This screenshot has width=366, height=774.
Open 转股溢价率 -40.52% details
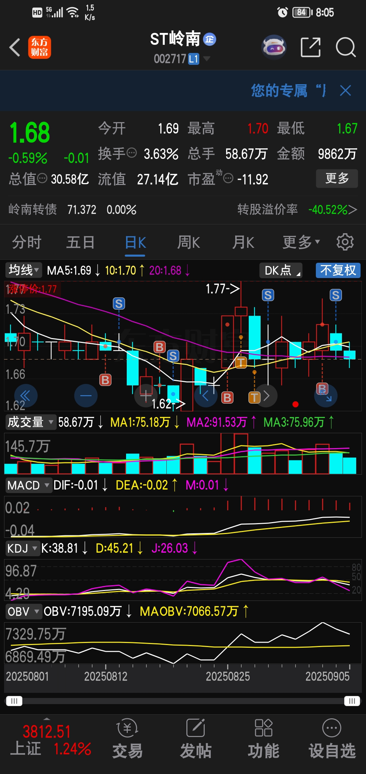coord(297,209)
